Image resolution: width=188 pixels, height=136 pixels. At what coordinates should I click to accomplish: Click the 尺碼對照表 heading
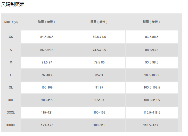tap(13, 4)
